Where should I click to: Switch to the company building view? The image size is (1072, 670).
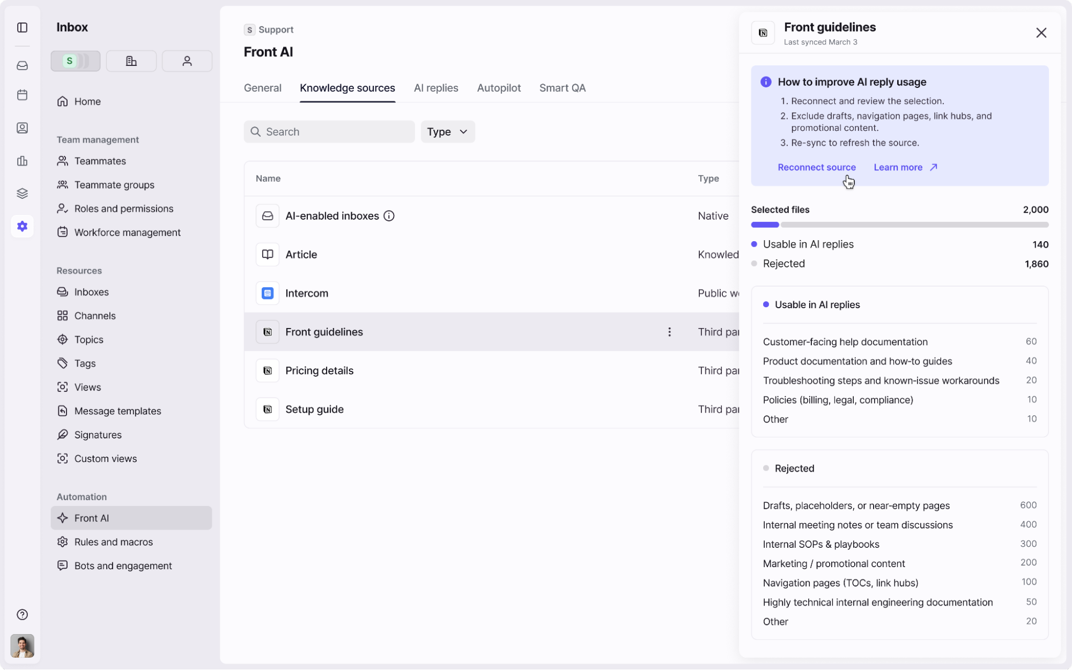(x=131, y=61)
